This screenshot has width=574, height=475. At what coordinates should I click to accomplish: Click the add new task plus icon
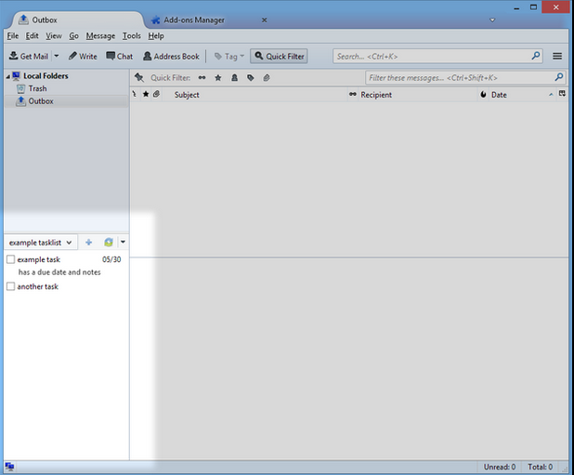88,243
